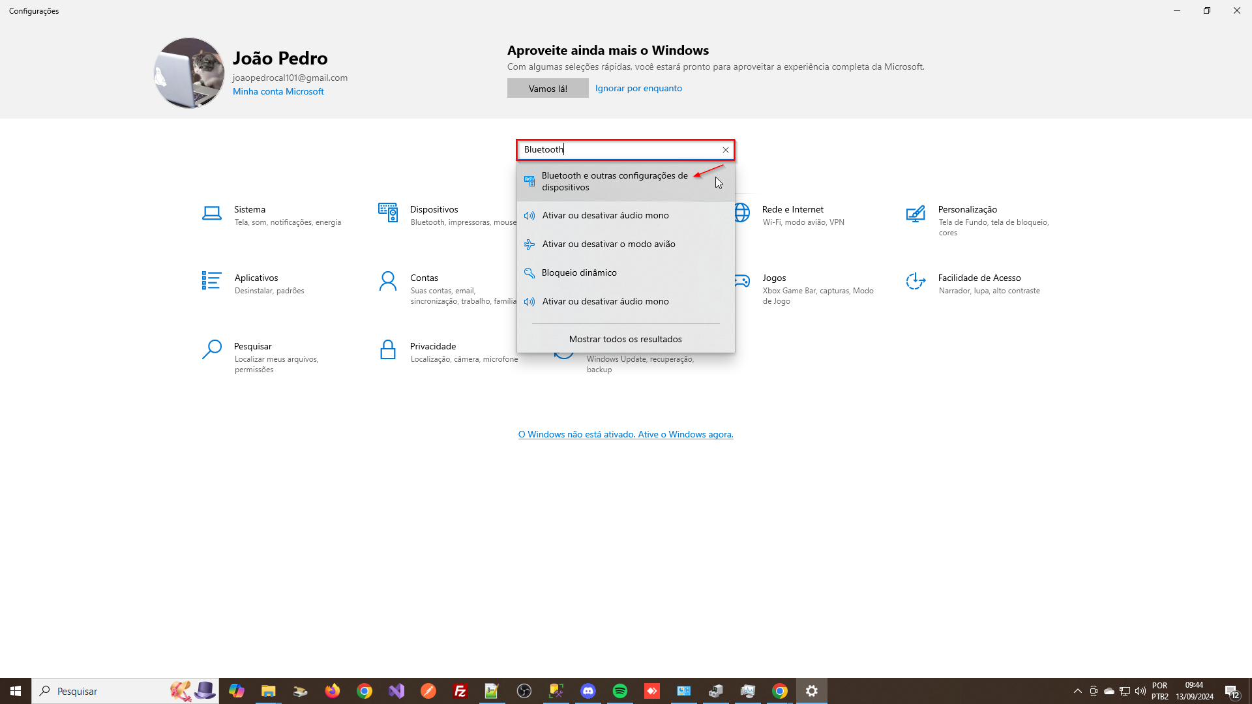Open Visual Studio from the taskbar
The height and width of the screenshot is (704, 1252).
click(x=396, y=691)
